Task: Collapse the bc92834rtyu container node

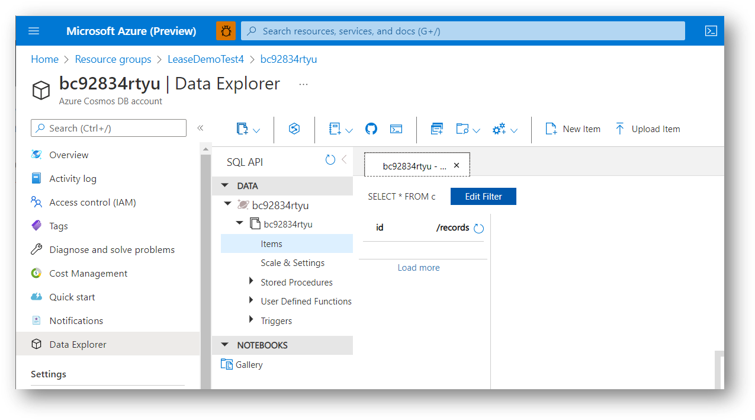Action: pyautogui.click(x=239, y=223)
